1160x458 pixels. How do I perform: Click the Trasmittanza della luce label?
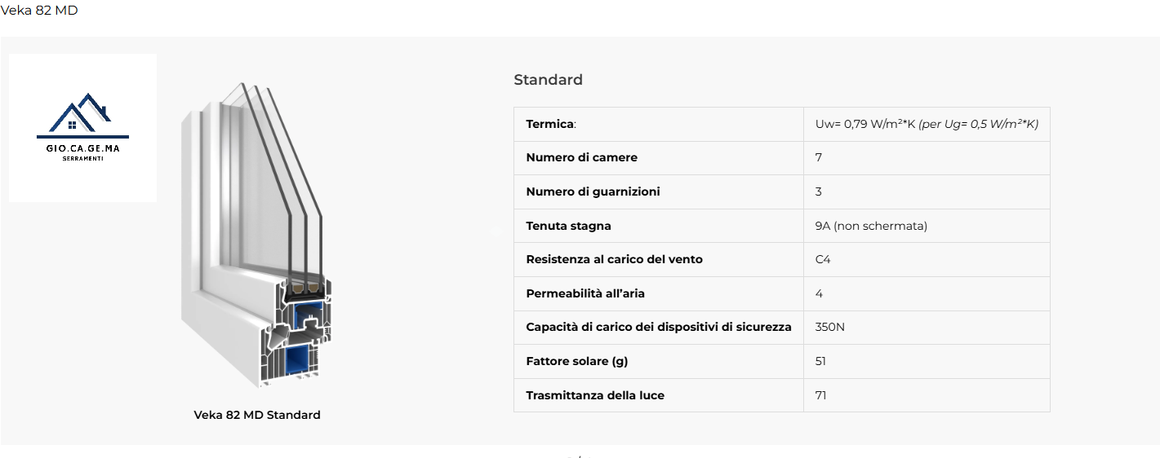[x=595, y=395]
